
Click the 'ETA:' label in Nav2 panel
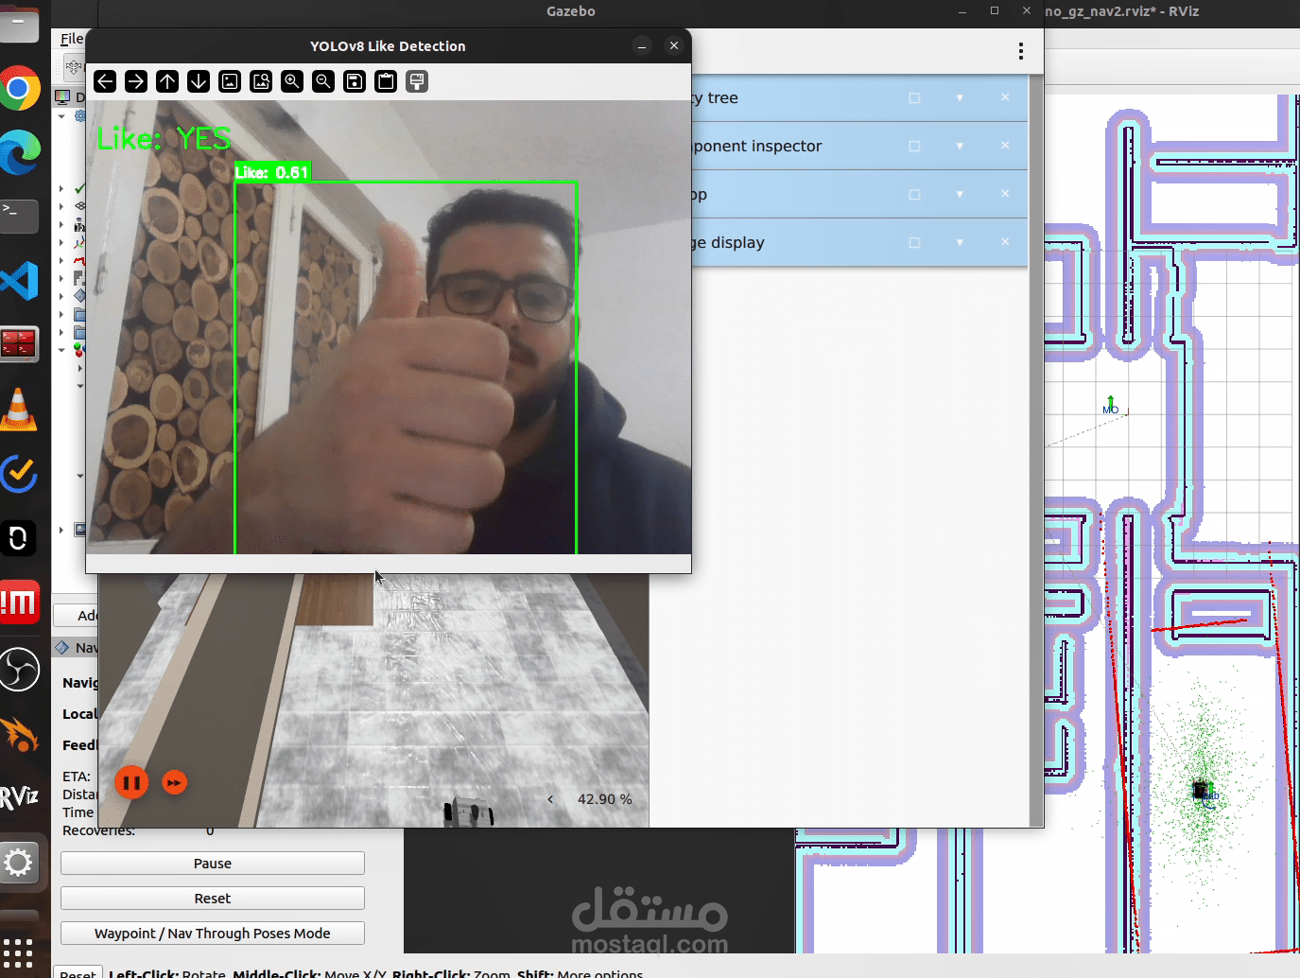tap(77, 777)
